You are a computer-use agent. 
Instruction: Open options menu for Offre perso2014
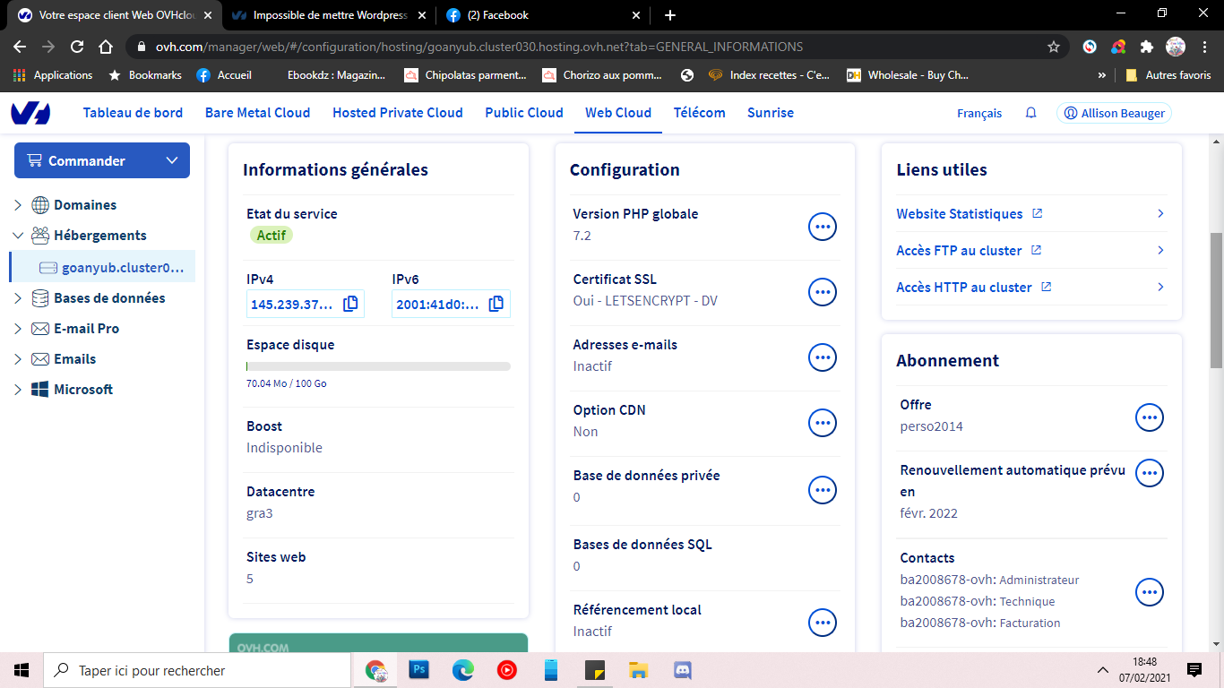[x=1150, y=417]
